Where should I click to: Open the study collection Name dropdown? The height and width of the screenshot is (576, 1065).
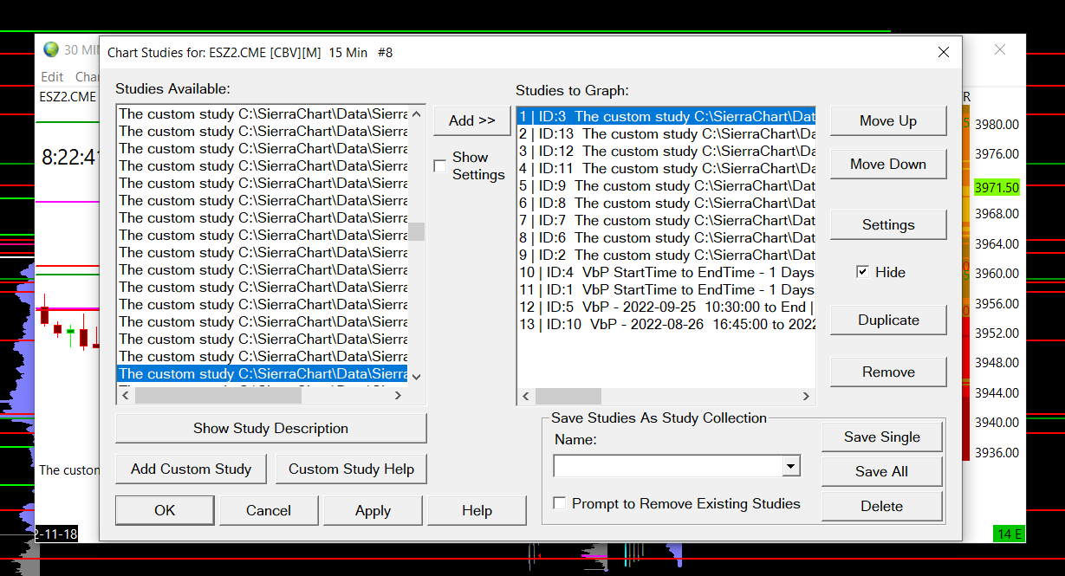(x=790, y=467)
